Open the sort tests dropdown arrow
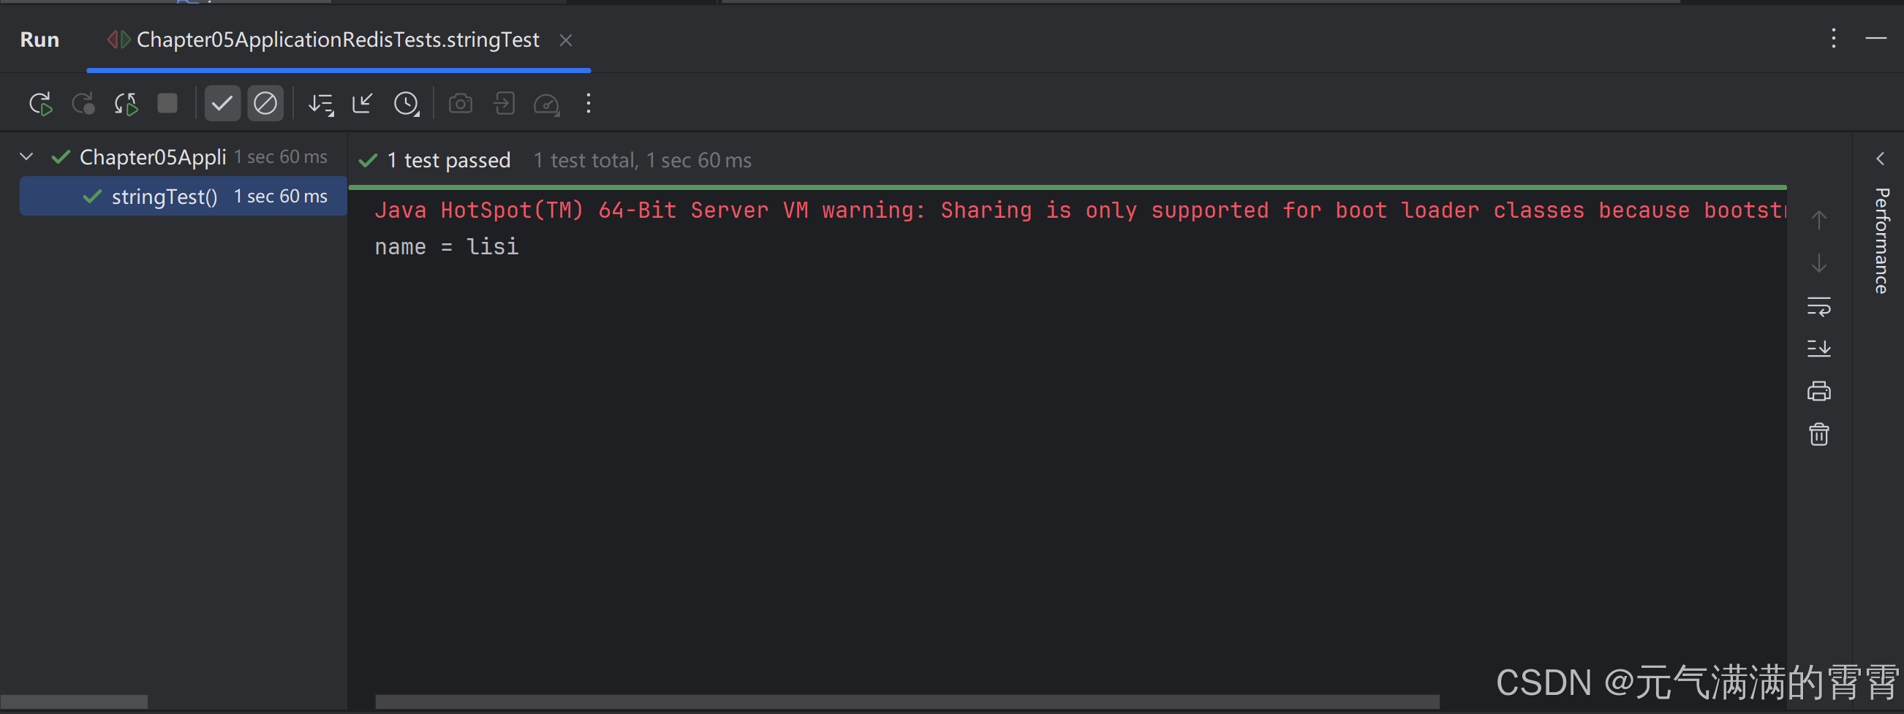The height and width of the screenshot is (714, 1904). pos(321,104)
